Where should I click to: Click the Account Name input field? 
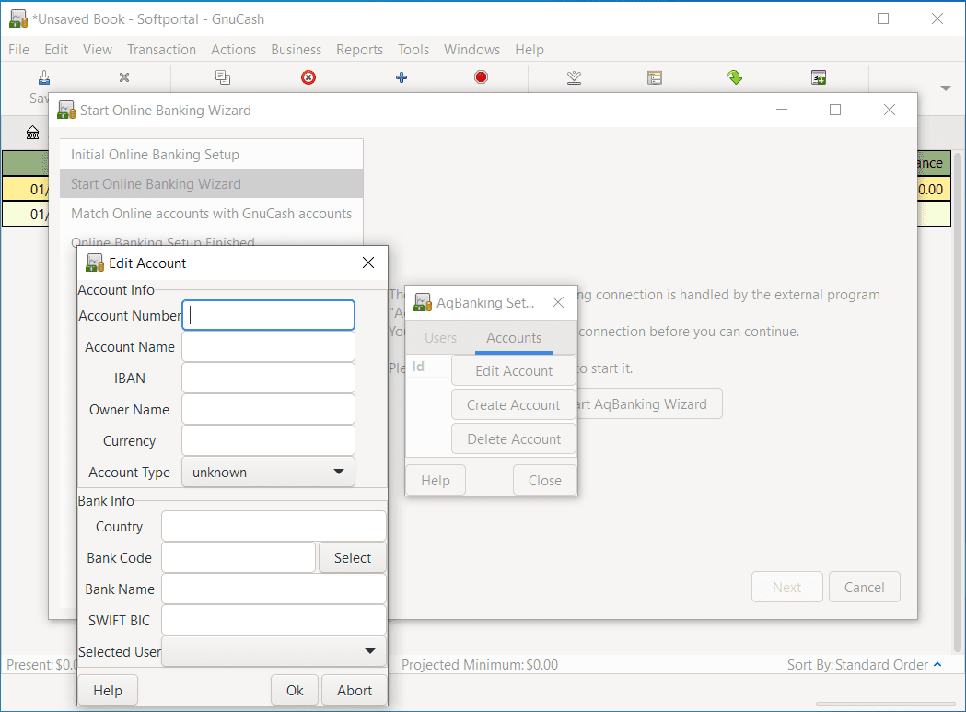(x=268, y=346)
